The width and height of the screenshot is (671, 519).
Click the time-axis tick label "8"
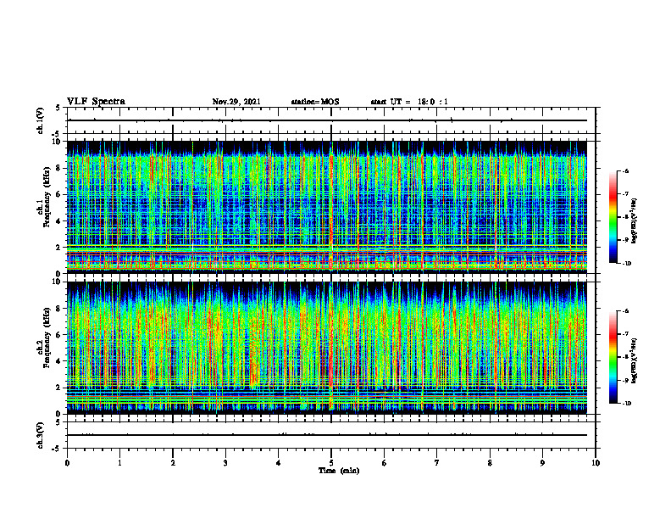[490, 463]
